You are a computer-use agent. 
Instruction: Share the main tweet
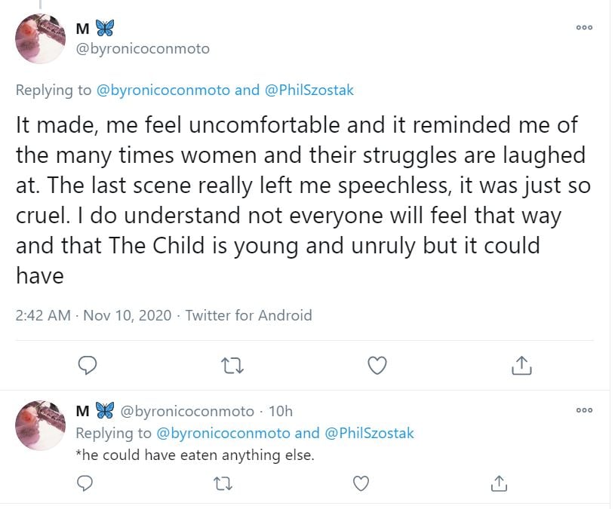pyautogui.click(x=521, y=366)
